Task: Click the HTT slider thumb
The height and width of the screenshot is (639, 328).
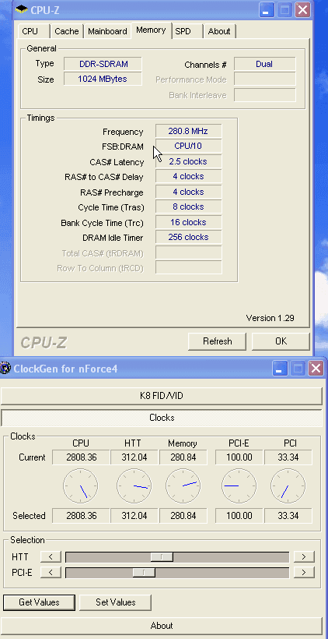Action: [162, 556]
